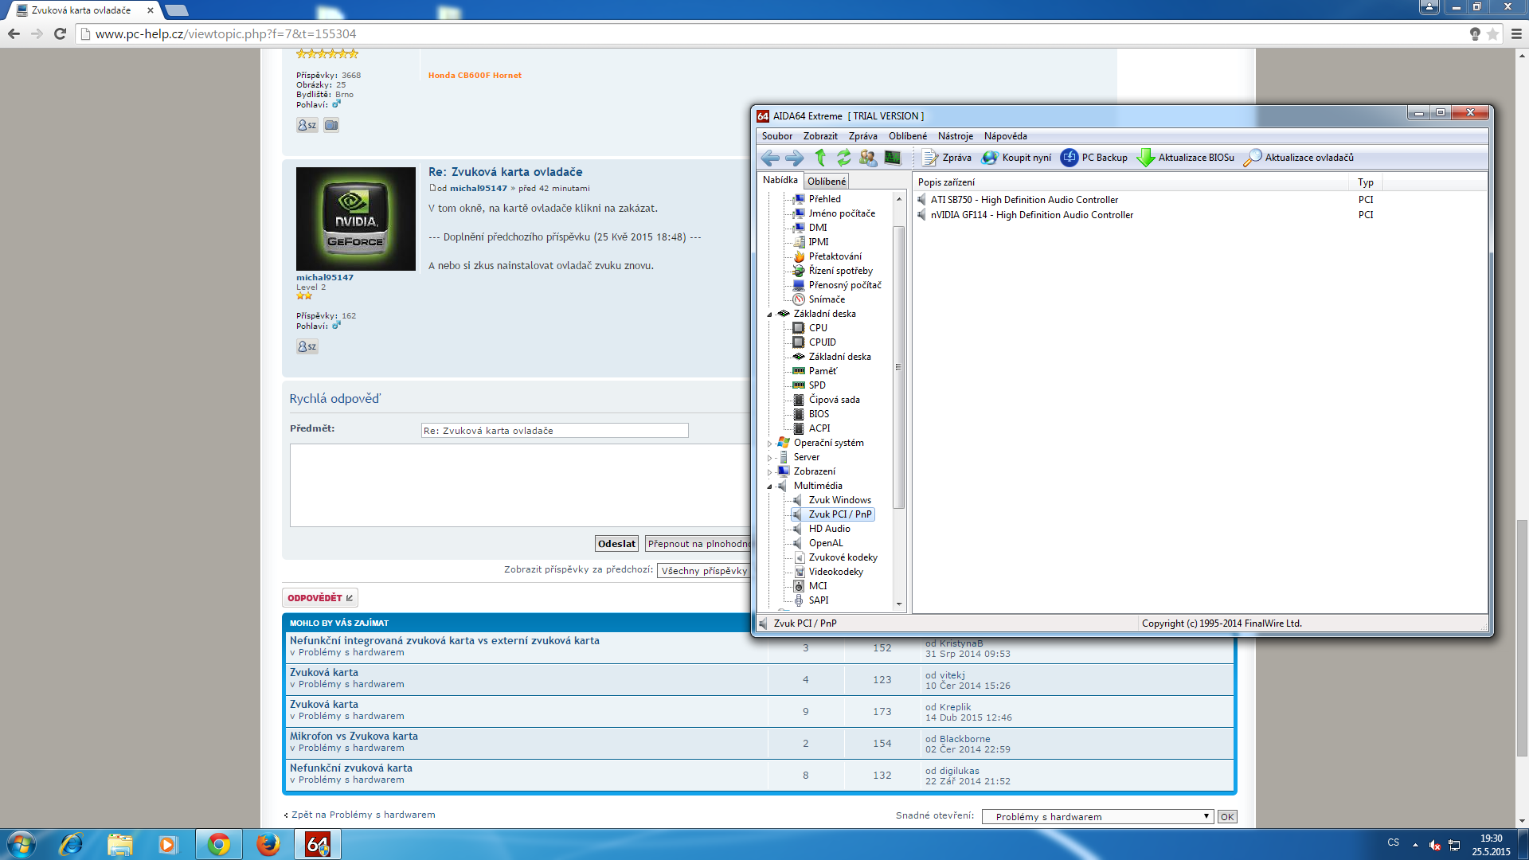The width and height of the screenshot is (1529, 860).
Task: Expand the Server tree node
Action: pos(769,458)
